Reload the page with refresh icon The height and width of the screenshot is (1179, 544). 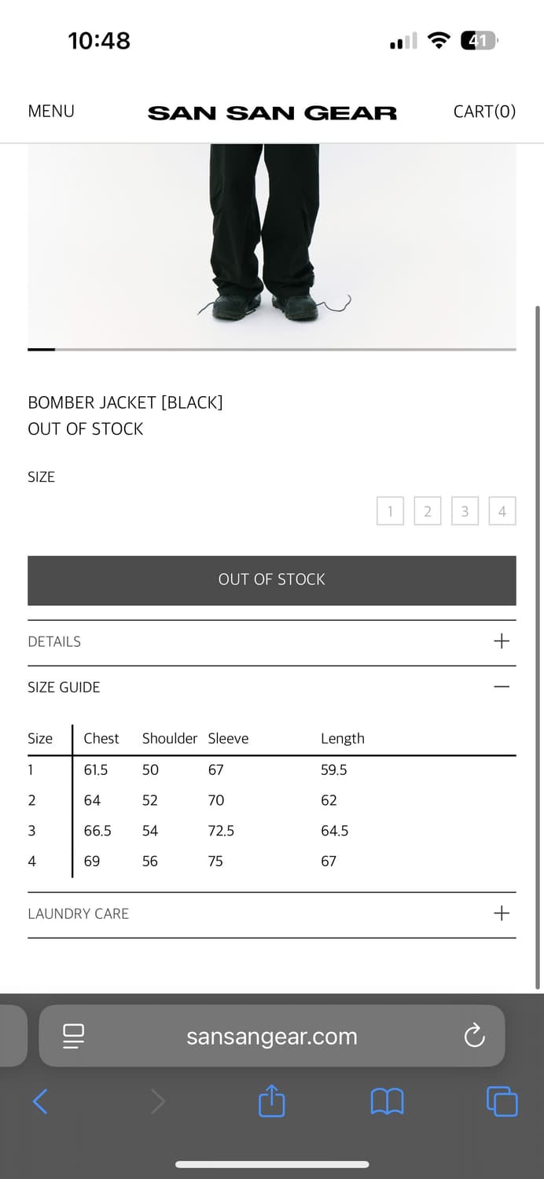click(474, 1036)
